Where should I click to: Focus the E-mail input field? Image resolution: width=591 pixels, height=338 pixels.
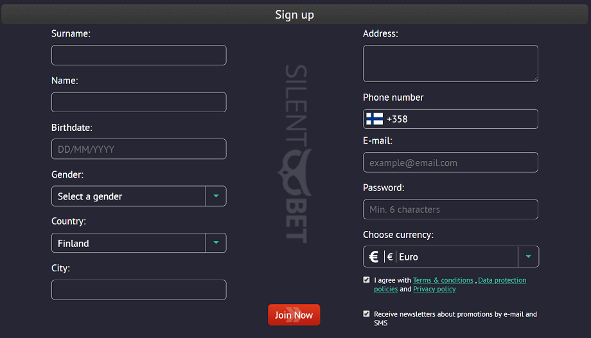[x=450, y=162]
